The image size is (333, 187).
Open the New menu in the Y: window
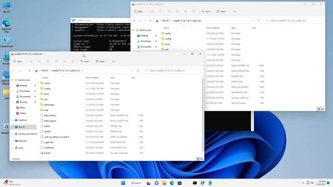18,61
